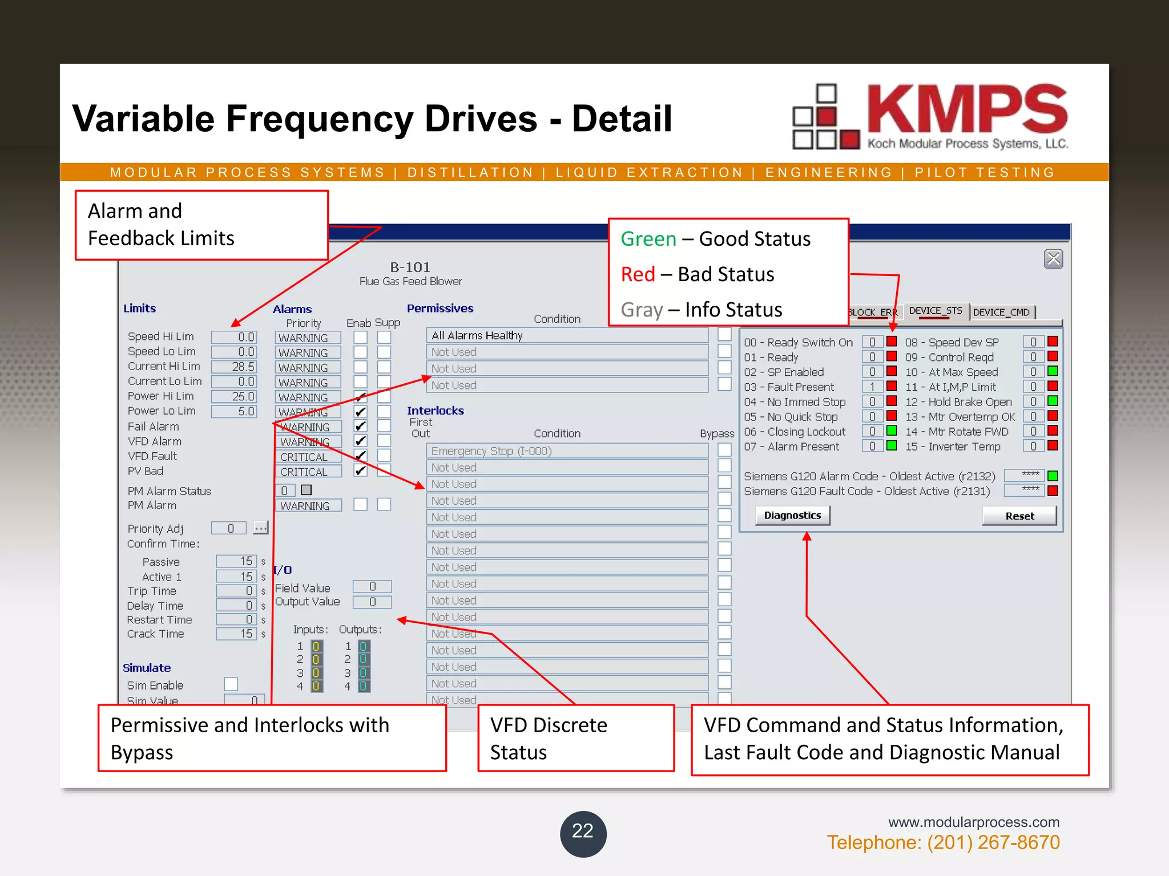Image resolution: width=1169 pixels, height=876 pixels.
Task: Click the PM Alarm Status gray indicator
Action: click(x=307, y=490)
